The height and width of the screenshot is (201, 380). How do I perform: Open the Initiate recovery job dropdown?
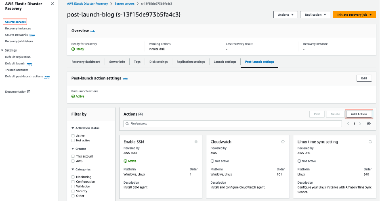click(x=354, y=15)
